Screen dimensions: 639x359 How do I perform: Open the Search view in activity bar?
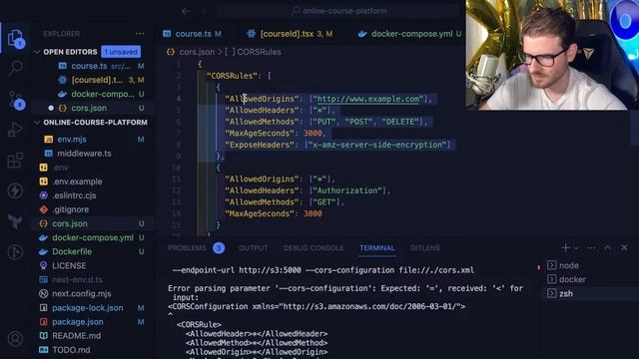pos(16,68)
